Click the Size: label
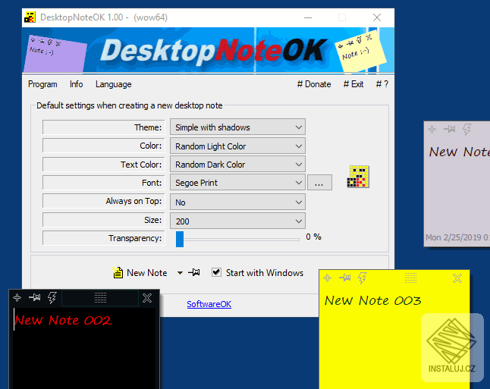490x389 pixels. coord(152,220)
